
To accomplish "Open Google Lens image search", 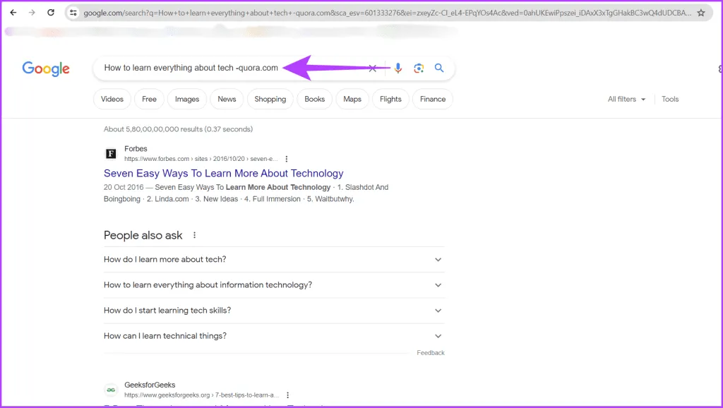I will (419, 68).
